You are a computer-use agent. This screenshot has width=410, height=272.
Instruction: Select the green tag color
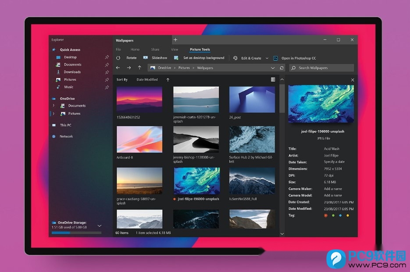click(x=333, y=215)
